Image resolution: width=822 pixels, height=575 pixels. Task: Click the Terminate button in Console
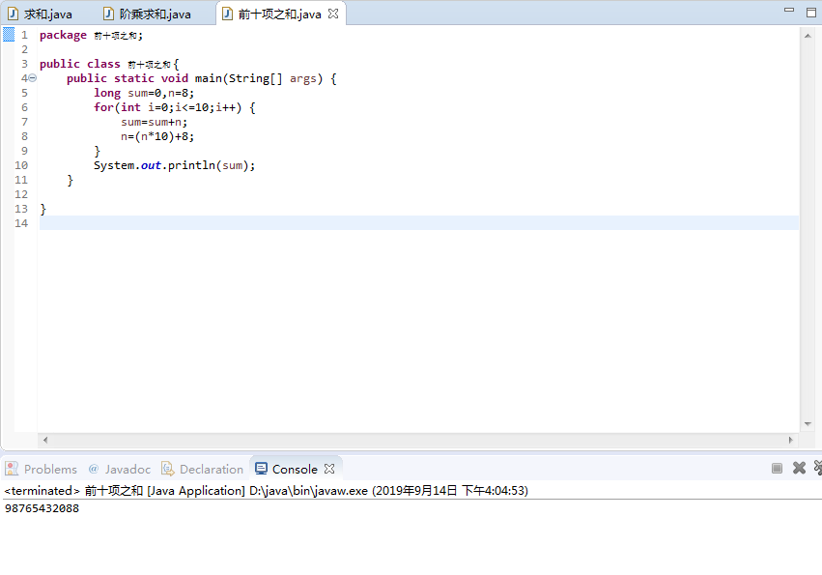tap(777, 468)
